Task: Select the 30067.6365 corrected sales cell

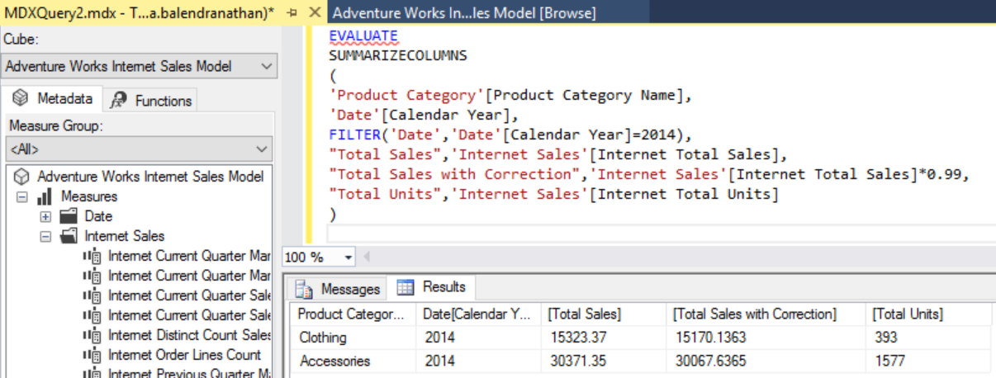Action: (x=766, y=361)
